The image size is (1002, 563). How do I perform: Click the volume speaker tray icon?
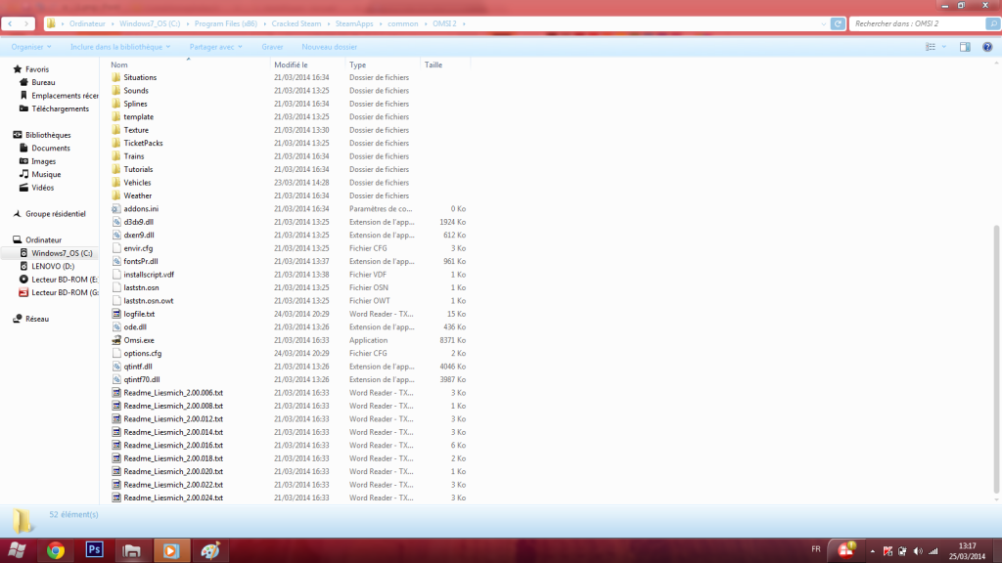918,551
